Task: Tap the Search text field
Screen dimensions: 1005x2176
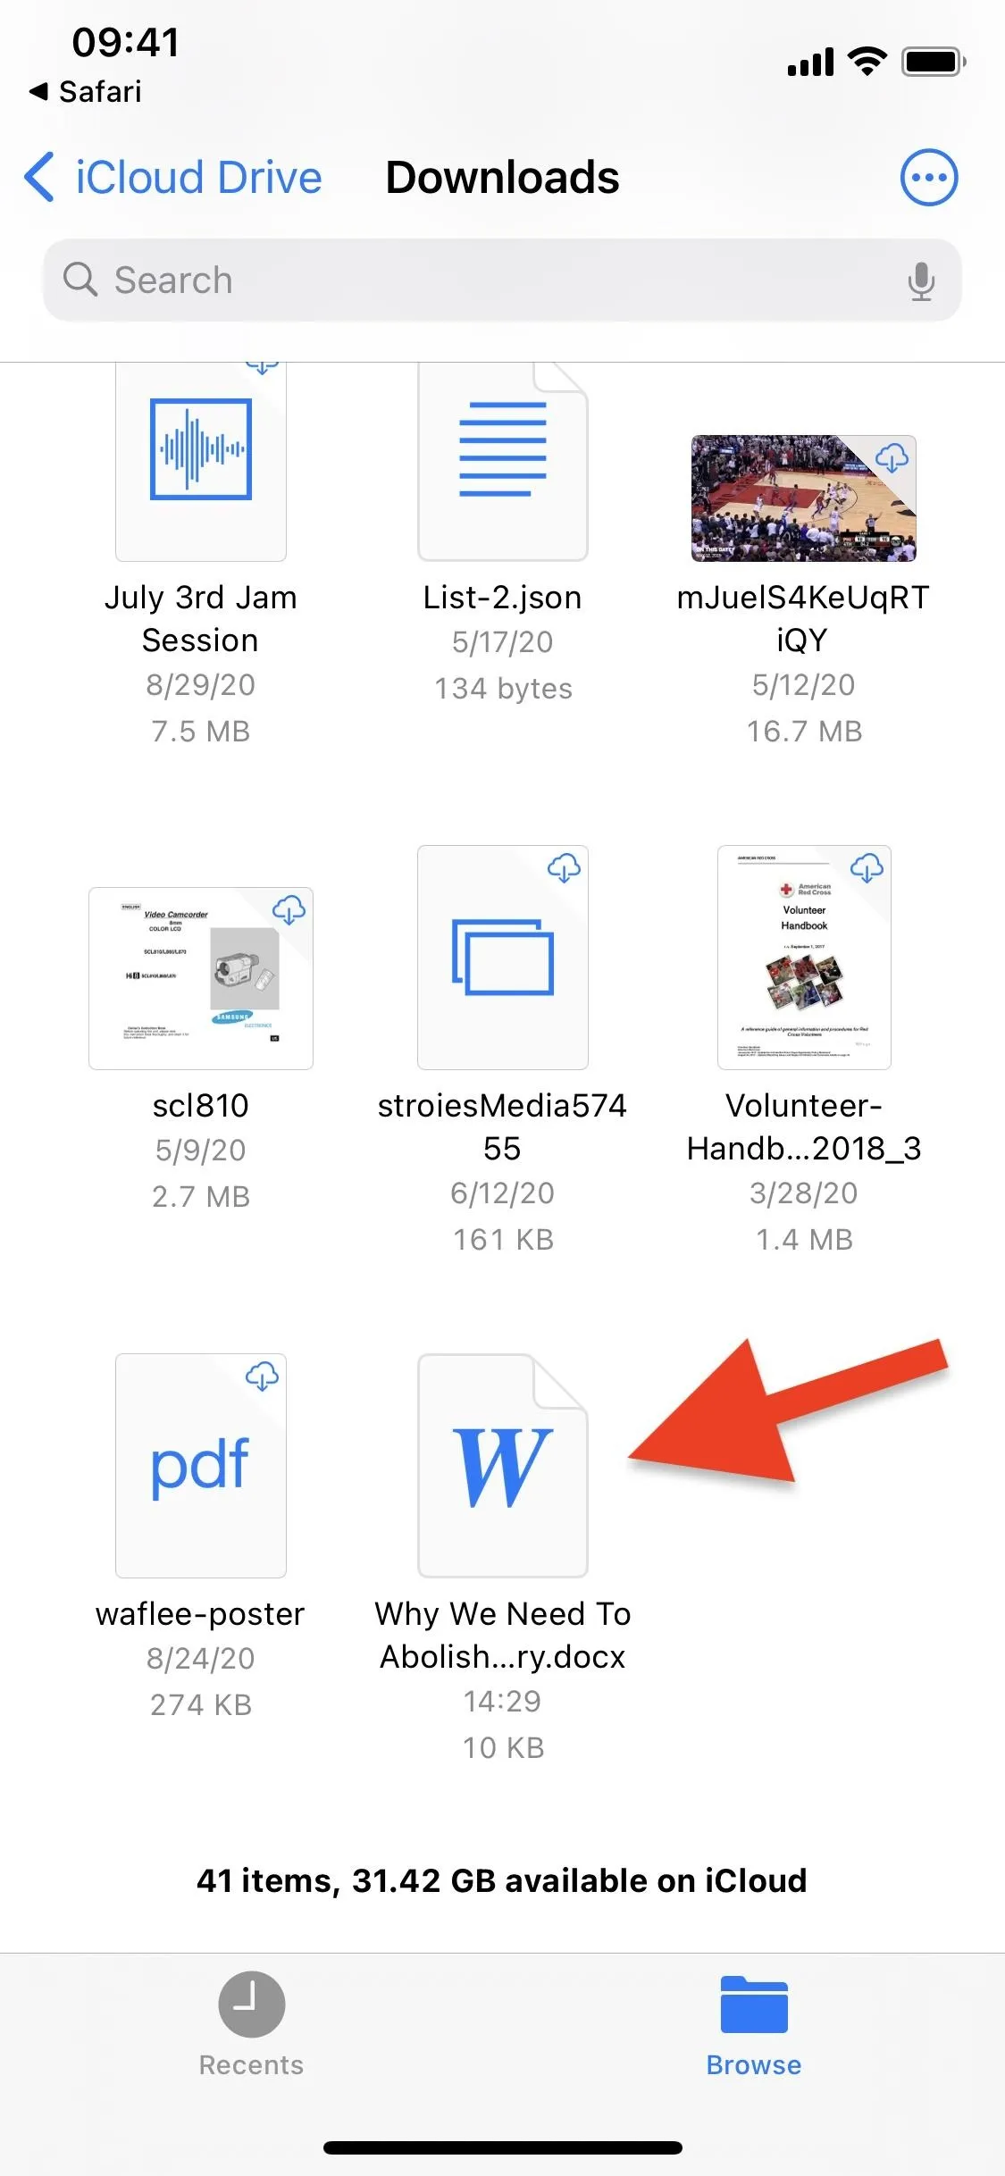Action: point(502,280)
